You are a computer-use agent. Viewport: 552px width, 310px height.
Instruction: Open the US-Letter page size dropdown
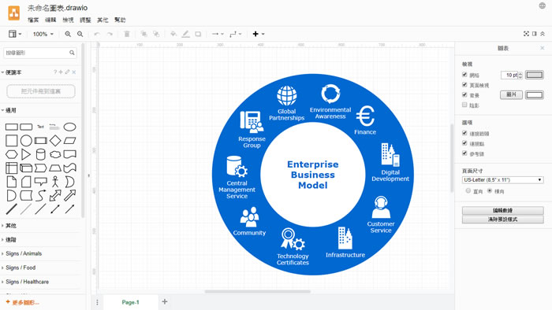(502, 179)
